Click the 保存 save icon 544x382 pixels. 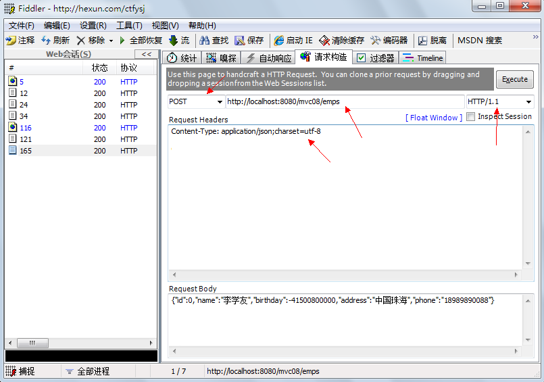240,41
